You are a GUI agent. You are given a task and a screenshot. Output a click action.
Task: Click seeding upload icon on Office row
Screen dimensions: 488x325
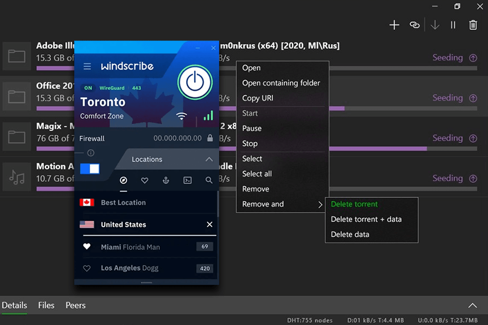tap(473, 99)
